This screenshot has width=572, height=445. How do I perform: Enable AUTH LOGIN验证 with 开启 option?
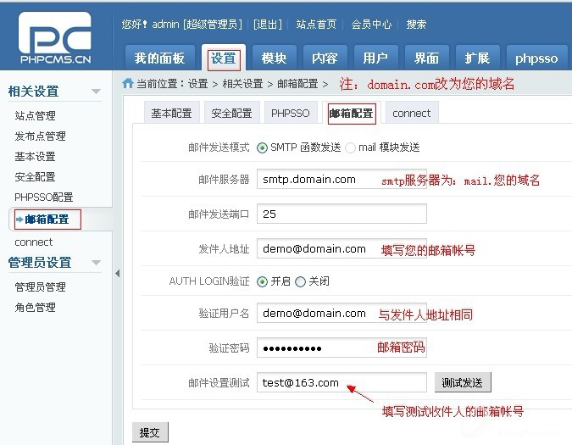[x=262, y=281]
